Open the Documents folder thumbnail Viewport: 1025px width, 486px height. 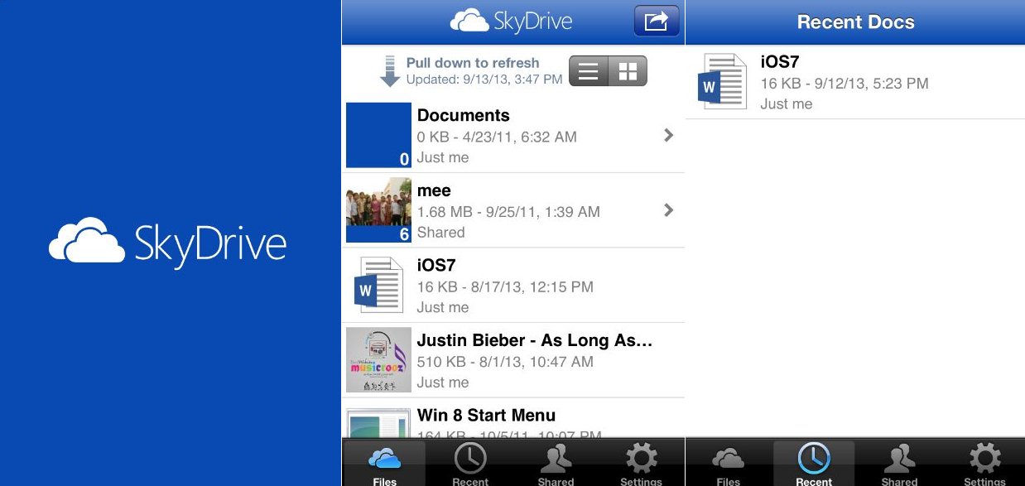(378, 135)
